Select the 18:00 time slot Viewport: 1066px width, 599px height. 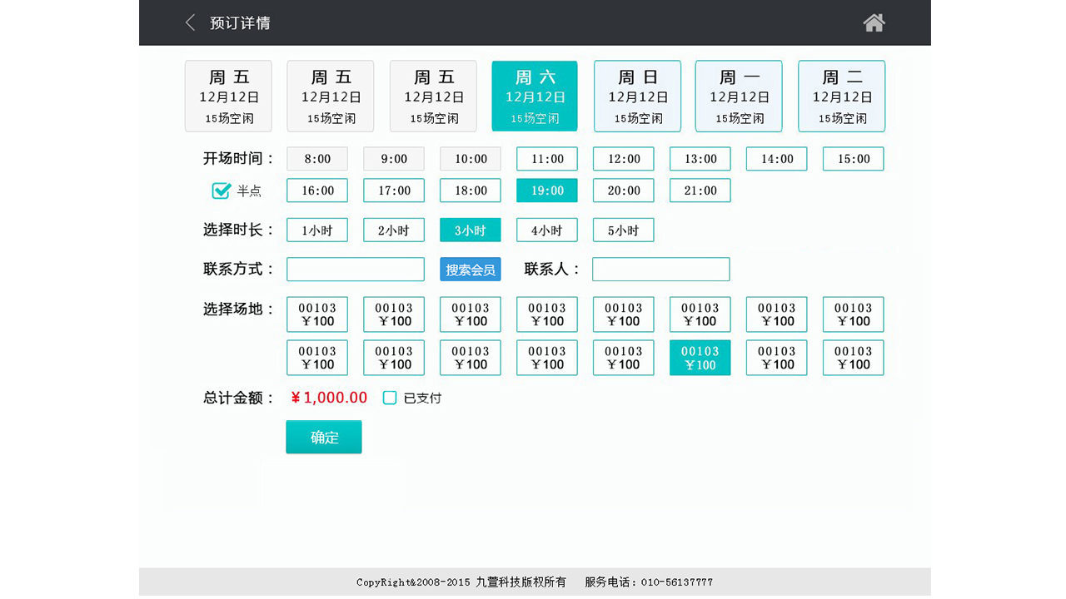[471, 191]
